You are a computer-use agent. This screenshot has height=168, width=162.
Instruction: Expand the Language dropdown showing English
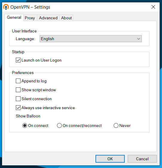tap(91, 39)
